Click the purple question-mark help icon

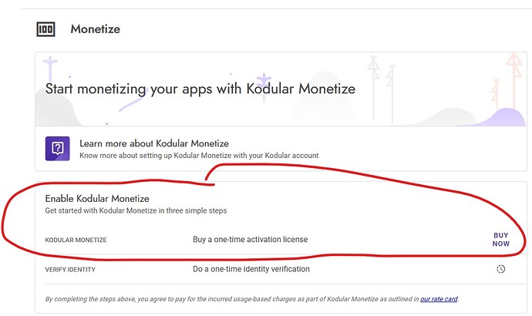pyautogui.click(x=57, y=149)
